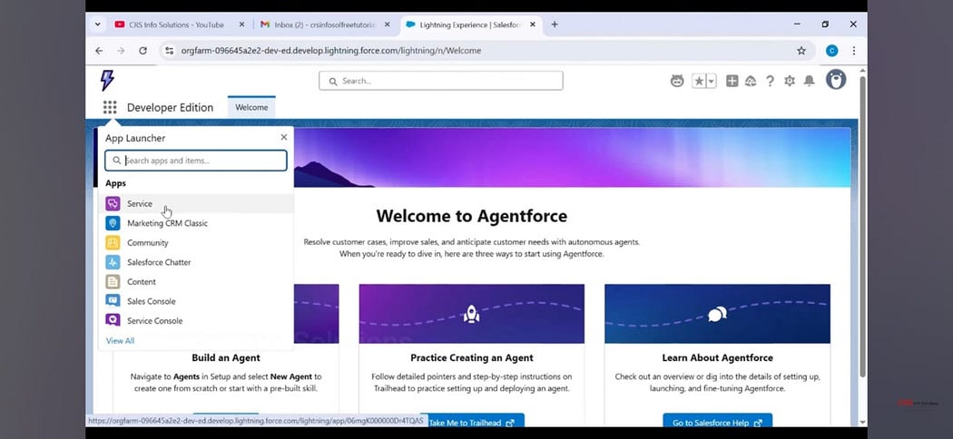Open the Notifications bell icon

tap(809, 81)
